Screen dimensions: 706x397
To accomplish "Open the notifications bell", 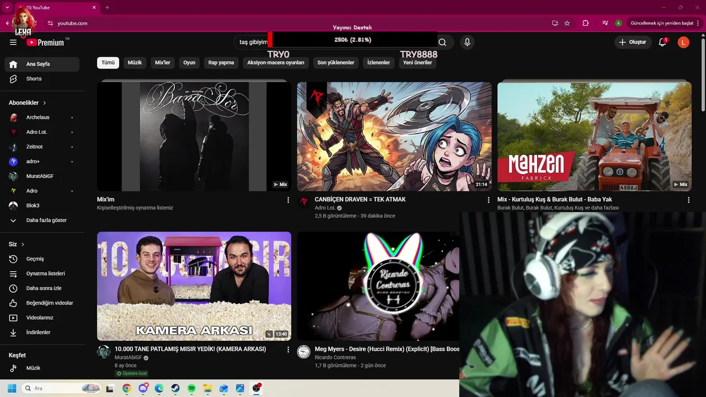I will pyautogui.click(x=662, y=42).
